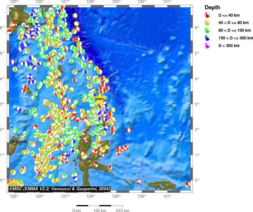Click the yellow EMSC star epicenter marker
253x212 pixels.
coord(99,98)
